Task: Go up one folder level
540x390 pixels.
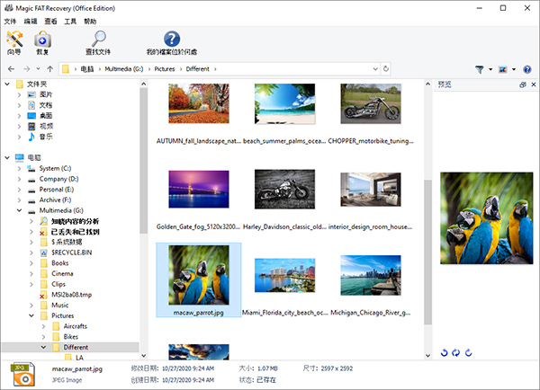Action: click(x=49, y=69)
